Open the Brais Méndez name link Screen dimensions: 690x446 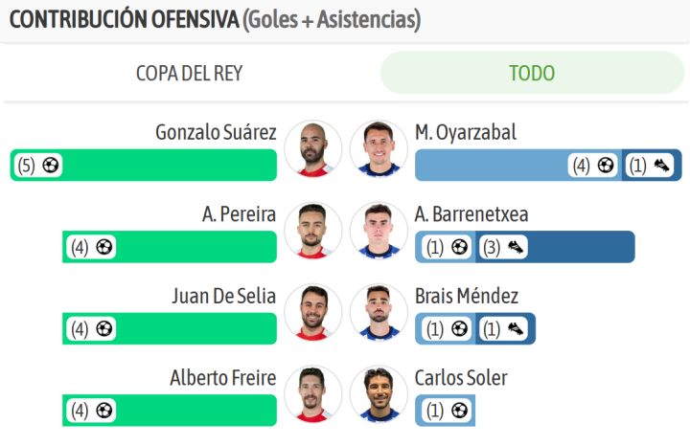point(467,297)
